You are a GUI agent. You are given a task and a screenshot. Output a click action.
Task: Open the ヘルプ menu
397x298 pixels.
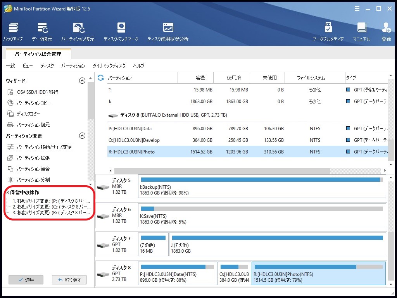[x=139, y=66]
